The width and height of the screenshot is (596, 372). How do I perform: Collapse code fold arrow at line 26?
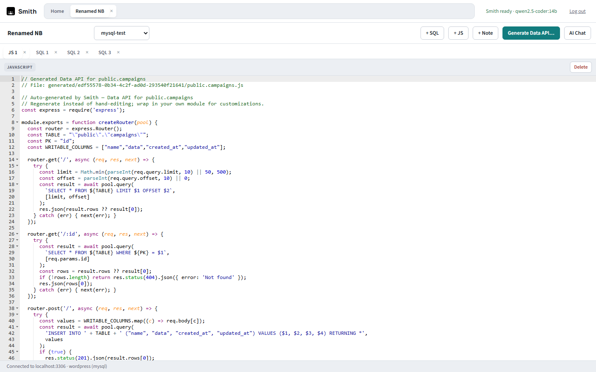[x=17, y=234]
